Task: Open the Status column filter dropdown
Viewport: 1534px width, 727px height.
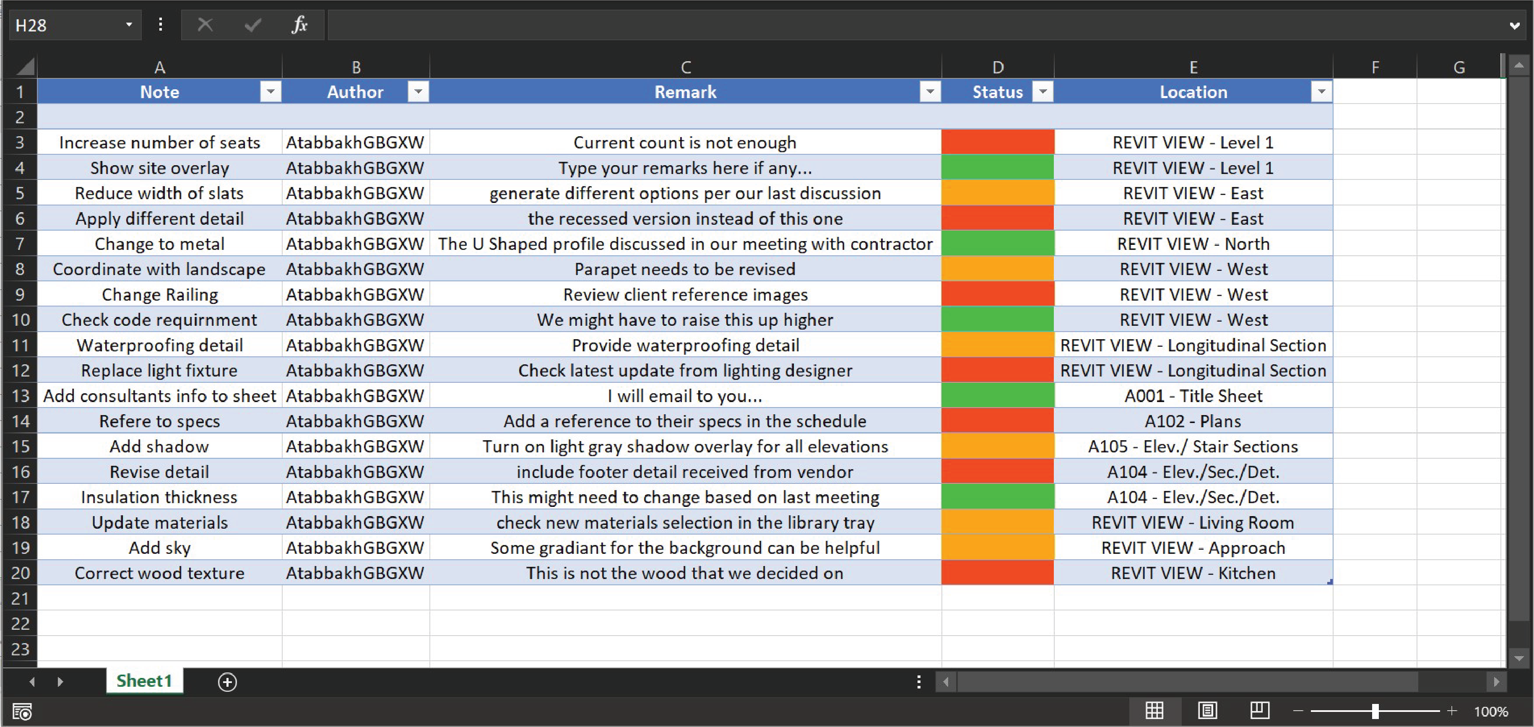Action: point(1042,92)
